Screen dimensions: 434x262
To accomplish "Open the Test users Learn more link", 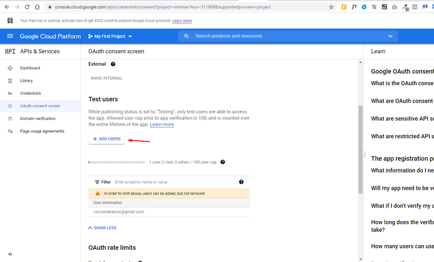I will tap(162, 125).
